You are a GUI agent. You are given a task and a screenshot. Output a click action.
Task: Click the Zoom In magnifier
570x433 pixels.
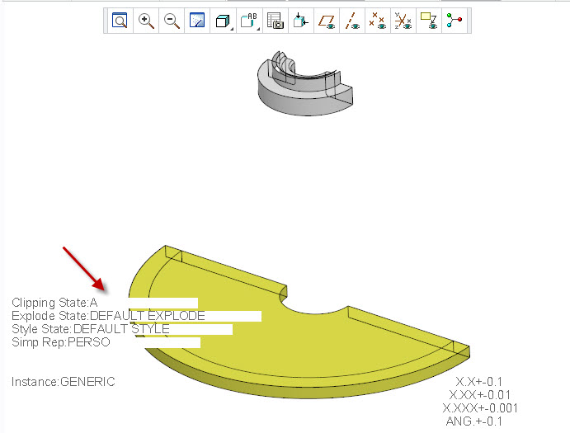146,21
